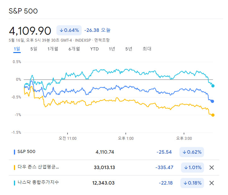Click the S&P 500 0.62% drop badge
Image resolution: width=228 pixels, height=195 pixels.
coord(192,152)
